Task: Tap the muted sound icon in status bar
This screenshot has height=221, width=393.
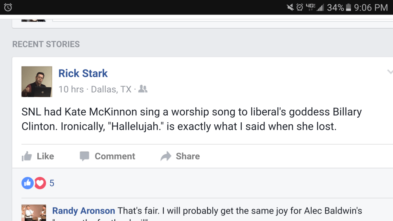Action: tap(290, 7)
